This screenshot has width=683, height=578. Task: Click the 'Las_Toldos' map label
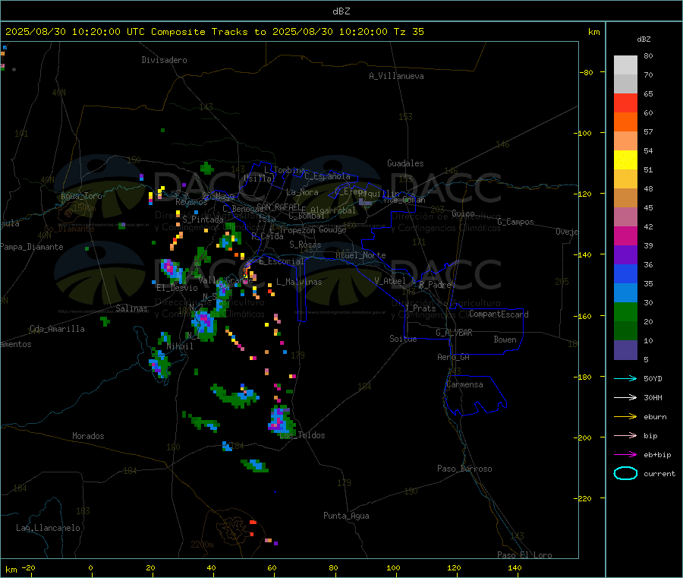(x=302, y=435)
